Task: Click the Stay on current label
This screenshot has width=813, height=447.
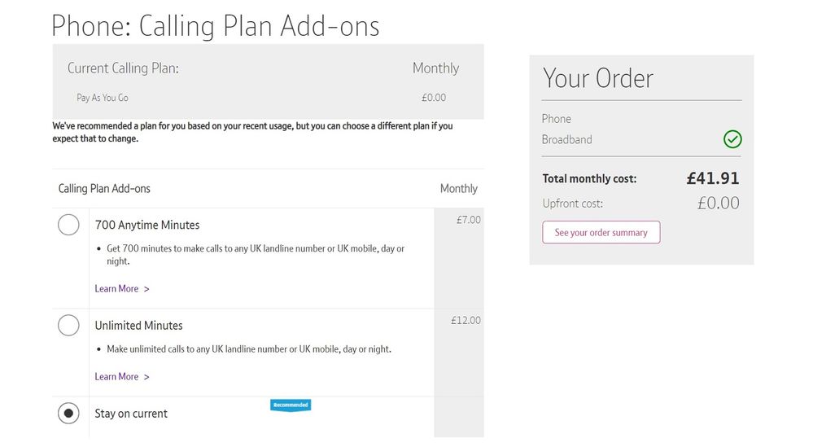Action: pos(131,414)
